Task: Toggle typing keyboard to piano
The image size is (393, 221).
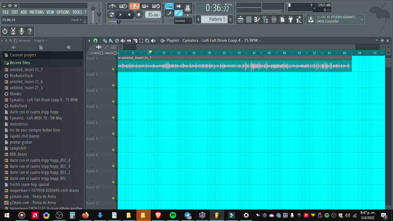Action: pos(169,6)
